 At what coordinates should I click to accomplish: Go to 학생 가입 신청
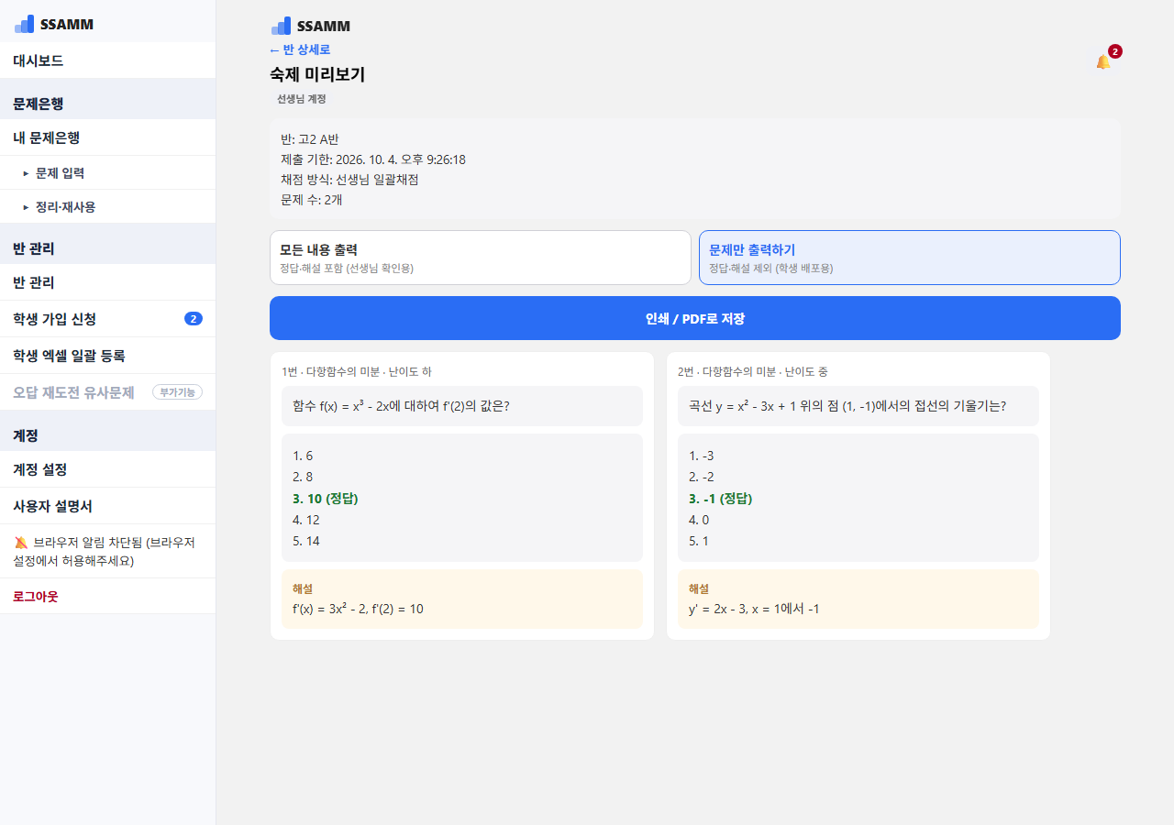[107, 319]
